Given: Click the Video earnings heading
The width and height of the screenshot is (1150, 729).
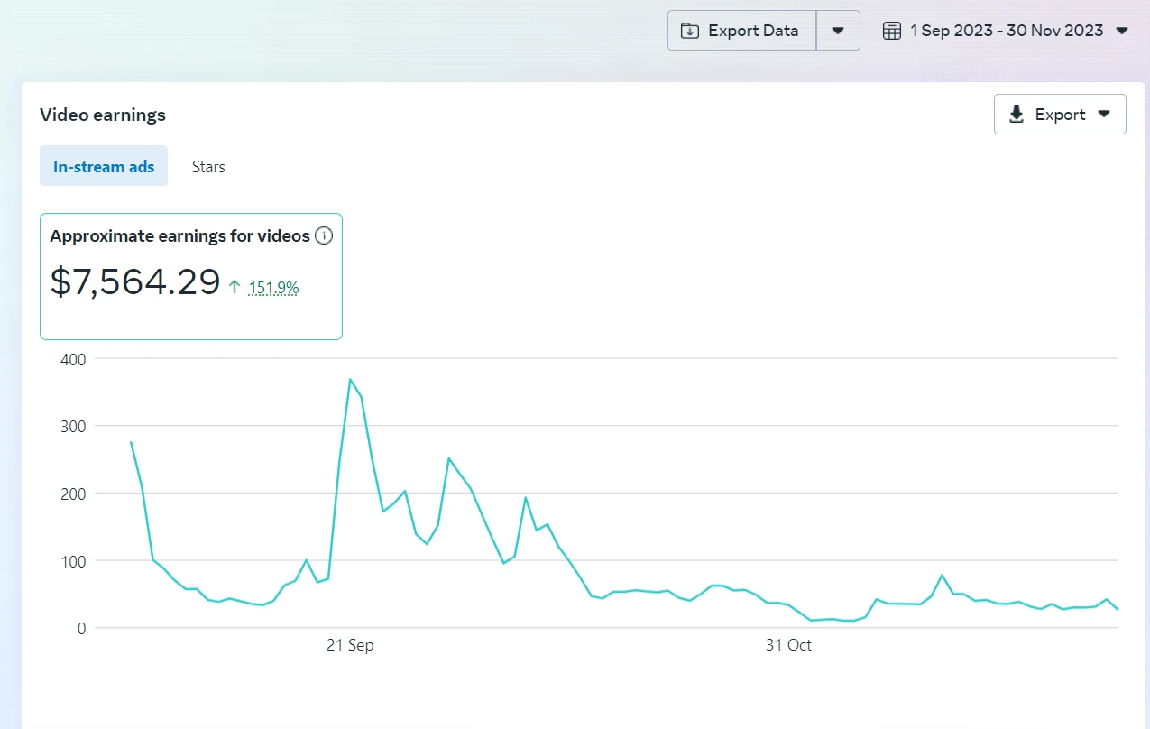Looking at the screenshot, I should click(x=103, y=115).
